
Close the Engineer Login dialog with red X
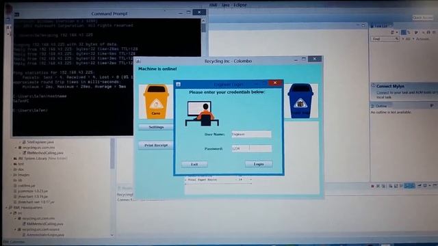[x=275, y=83]
